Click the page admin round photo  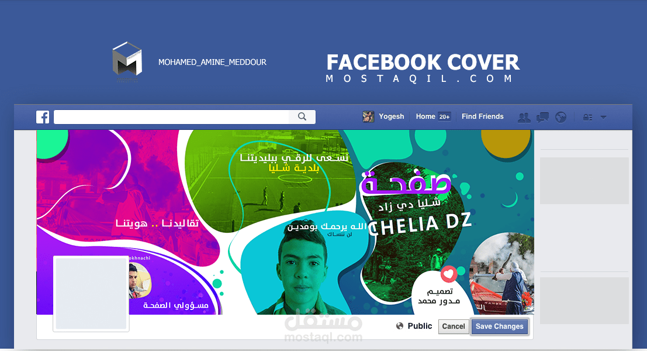pos(140,280)
